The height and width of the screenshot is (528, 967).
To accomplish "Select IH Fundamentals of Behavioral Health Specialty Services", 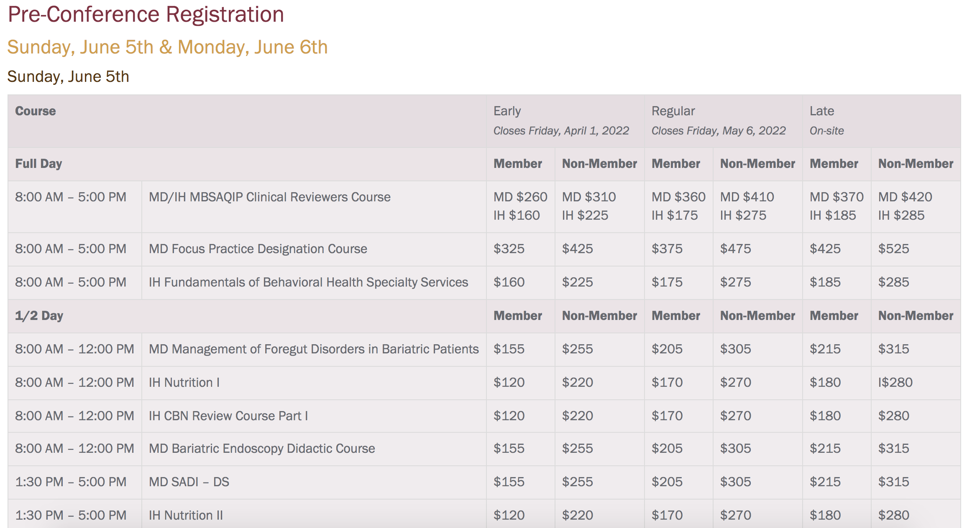I will (x=309, y=282).
